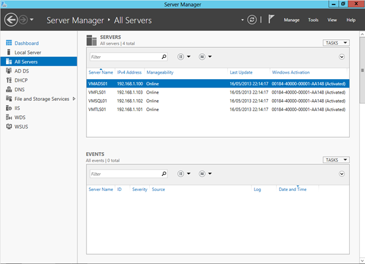Image resolution: width=365 pixels, height=264 pixels.
Task: Click the back navigation arrow
Action: [x=11, y=20]
